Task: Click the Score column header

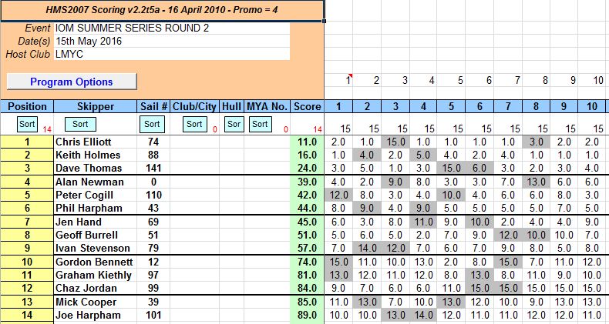Action: [x=307, y=106]
